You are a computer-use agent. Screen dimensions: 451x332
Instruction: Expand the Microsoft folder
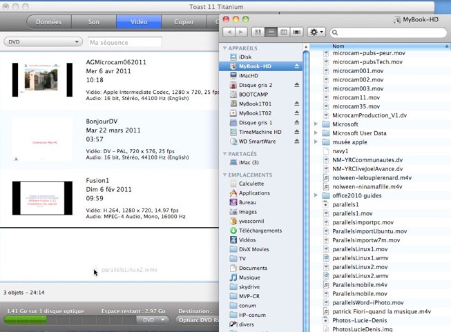pos(316,124)
